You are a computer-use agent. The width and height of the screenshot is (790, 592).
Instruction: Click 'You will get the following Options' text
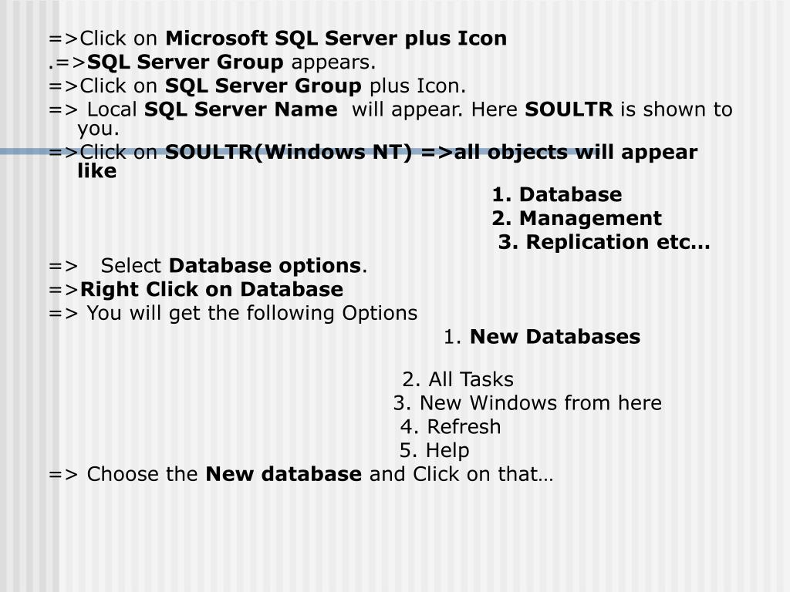click(252, 313)
